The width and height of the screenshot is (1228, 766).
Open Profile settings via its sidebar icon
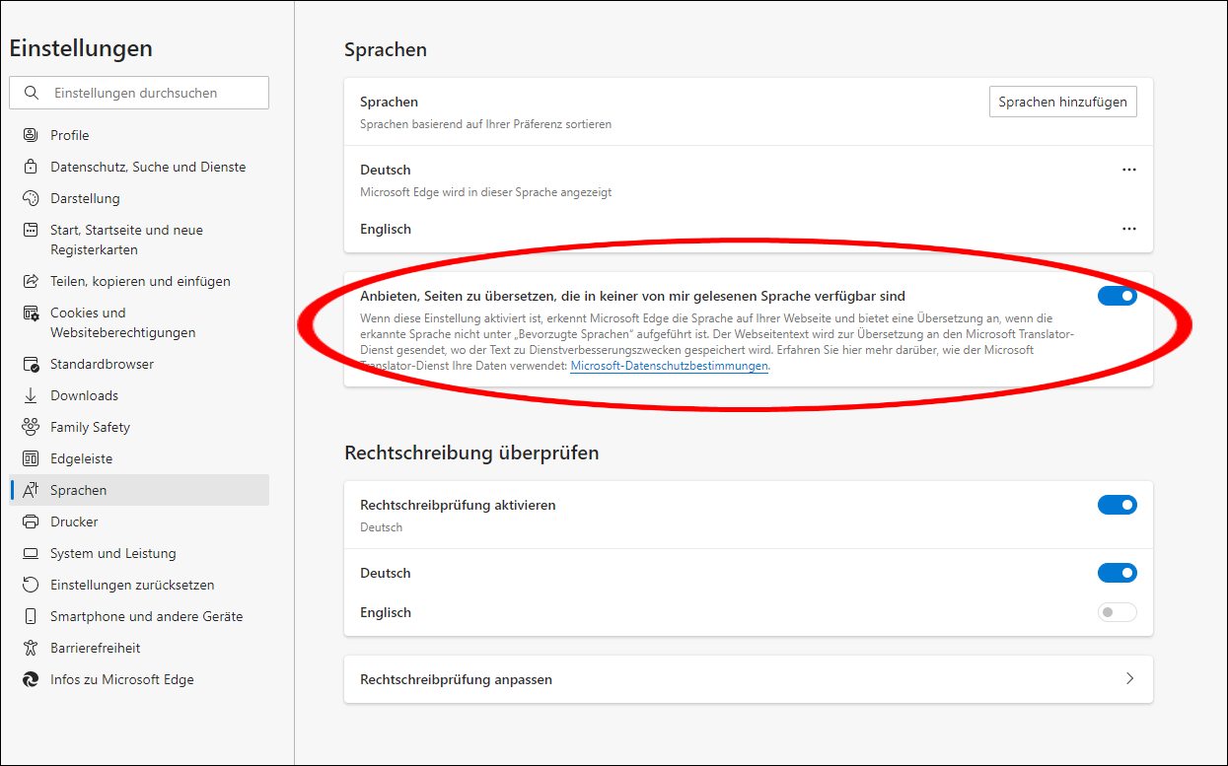click(x=31, y=135)
